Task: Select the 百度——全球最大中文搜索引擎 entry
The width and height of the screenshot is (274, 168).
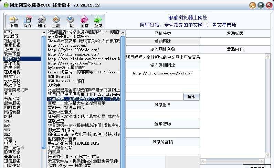Action: tap(76, 103)
